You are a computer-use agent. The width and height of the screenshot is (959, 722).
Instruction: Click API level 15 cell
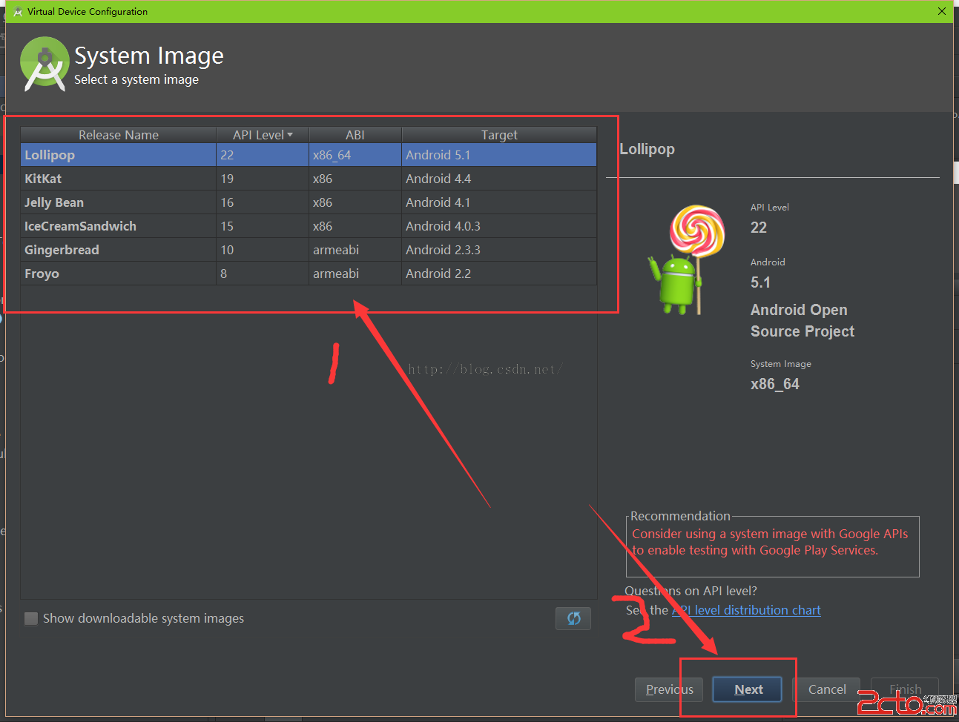point(263,226)
